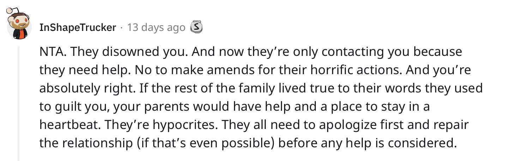Click the Silver award icon
The image size is (506, 161).
click(197, 27)
